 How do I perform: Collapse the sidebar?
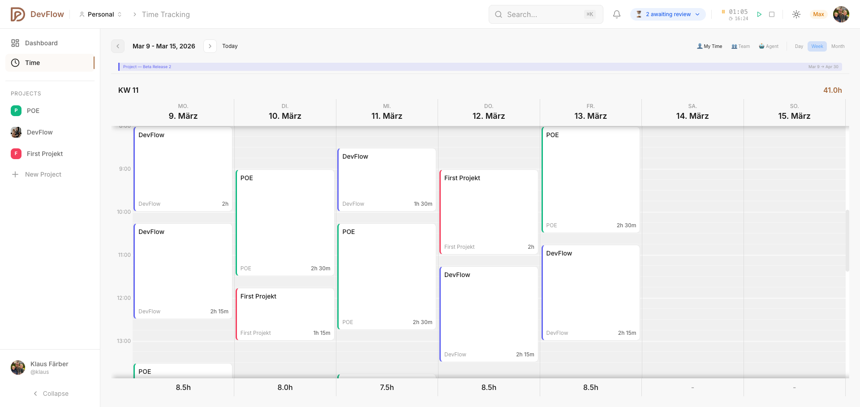52,394
